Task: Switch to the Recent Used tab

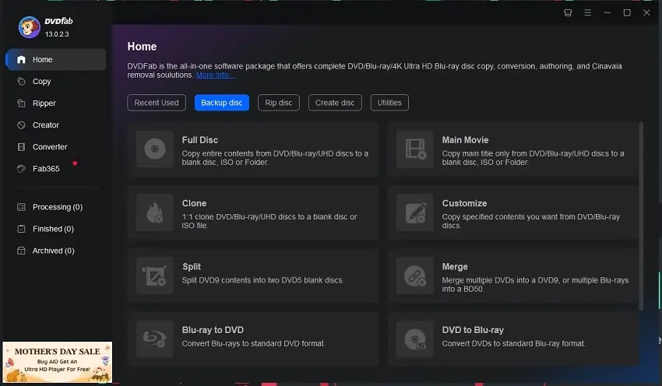Action: click(157, 103)
